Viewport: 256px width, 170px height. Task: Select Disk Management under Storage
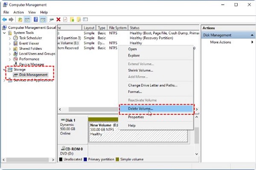33,75
